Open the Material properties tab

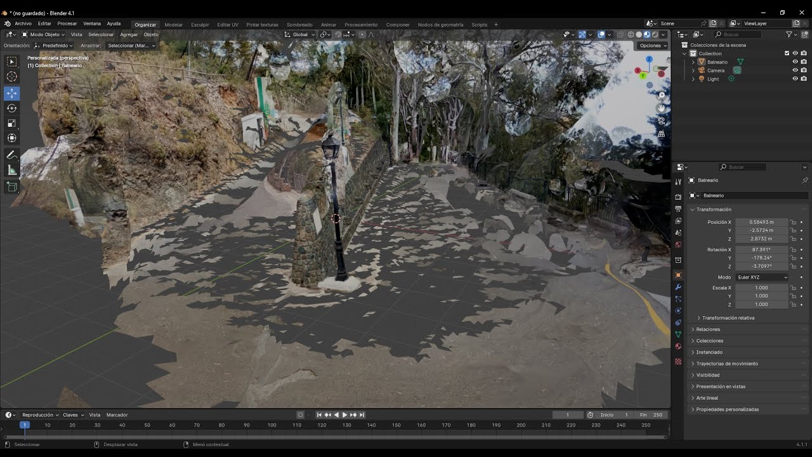point(678,347)
